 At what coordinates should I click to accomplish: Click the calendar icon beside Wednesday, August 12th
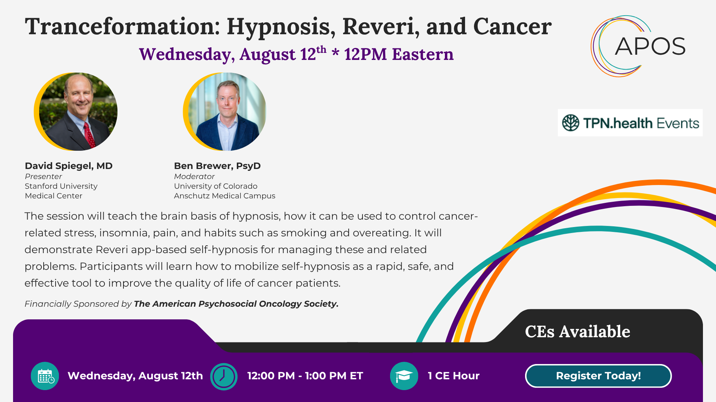[x=45, y=376]
